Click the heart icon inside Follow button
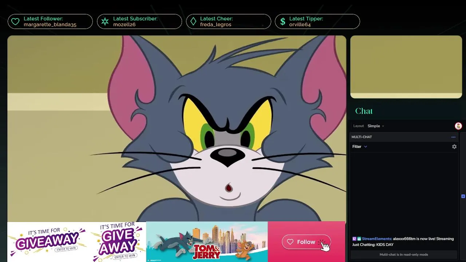Viewport: 466px width, 262px height. point(290,242)
